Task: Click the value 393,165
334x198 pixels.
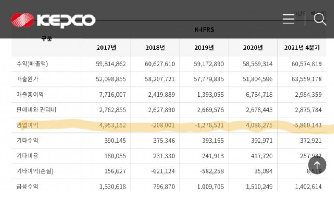Action: point(213,141)
